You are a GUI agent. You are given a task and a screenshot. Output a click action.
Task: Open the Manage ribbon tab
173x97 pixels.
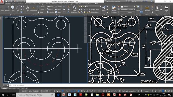[41, 4]
